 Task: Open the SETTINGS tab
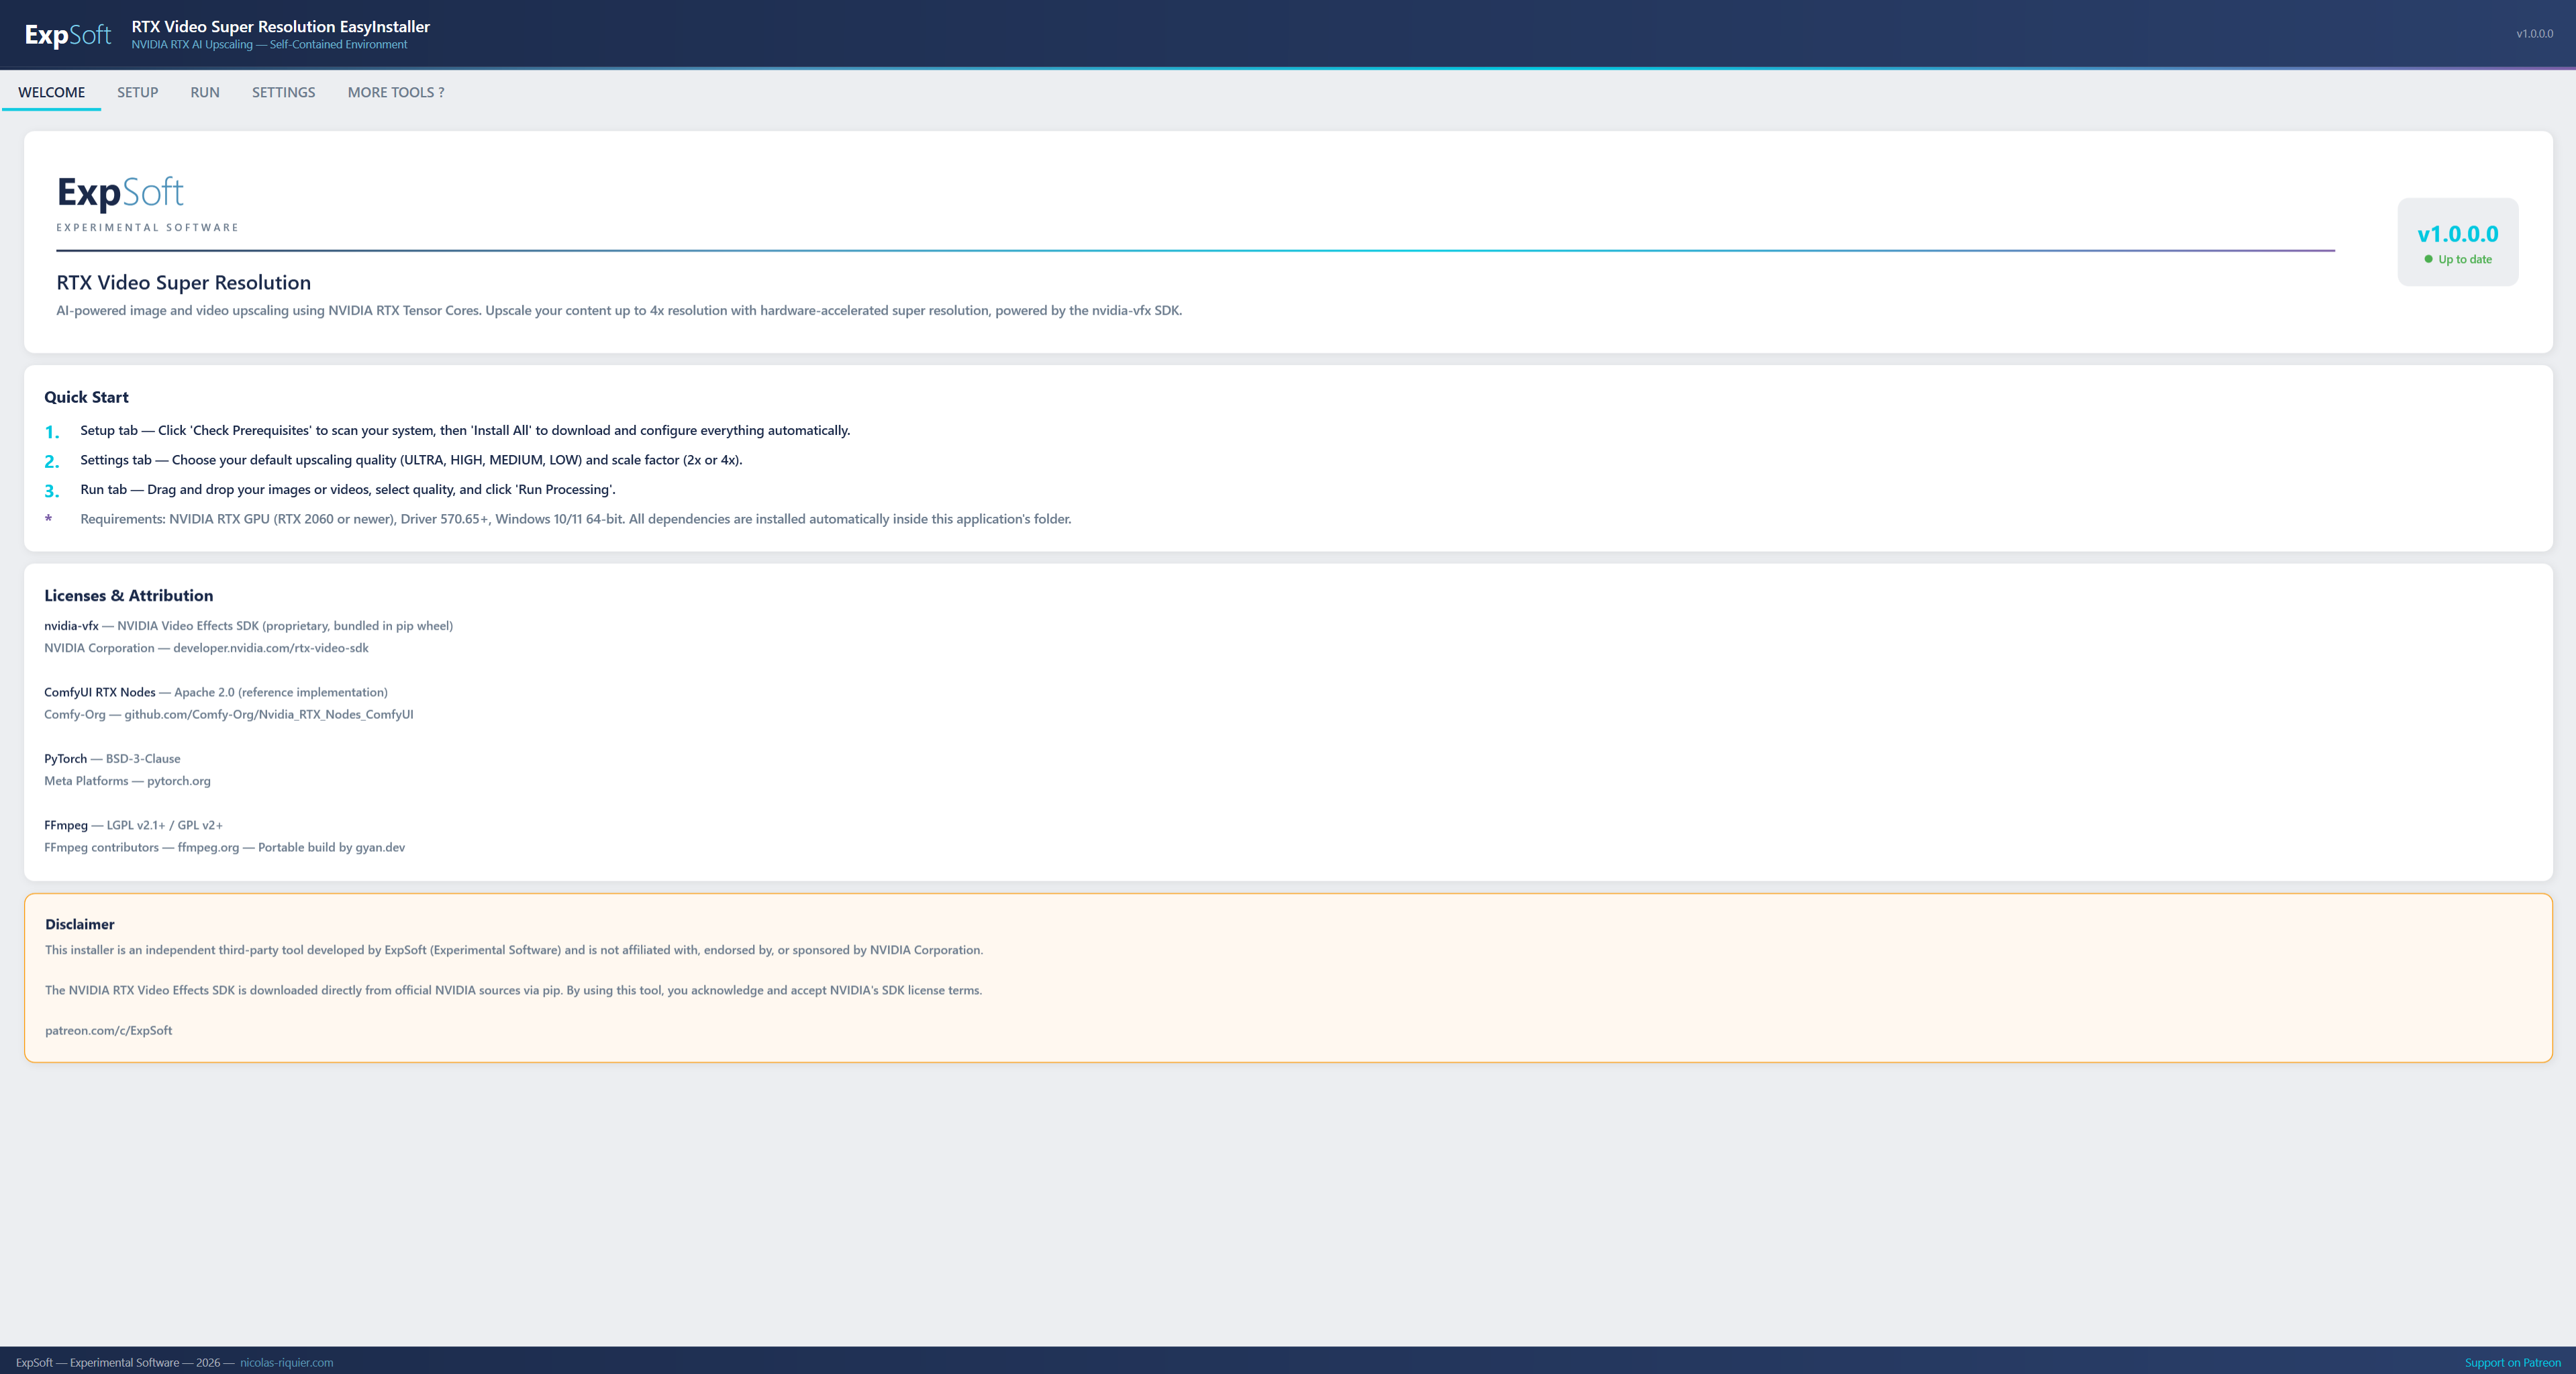coord(283,92)
